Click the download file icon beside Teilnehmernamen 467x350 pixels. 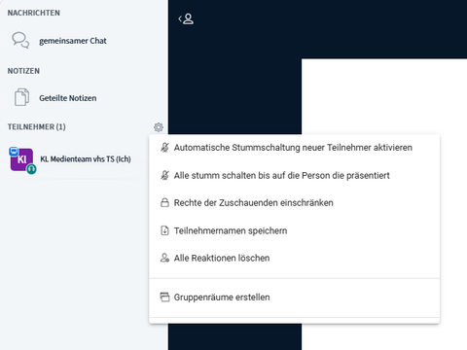click(164, 230)
